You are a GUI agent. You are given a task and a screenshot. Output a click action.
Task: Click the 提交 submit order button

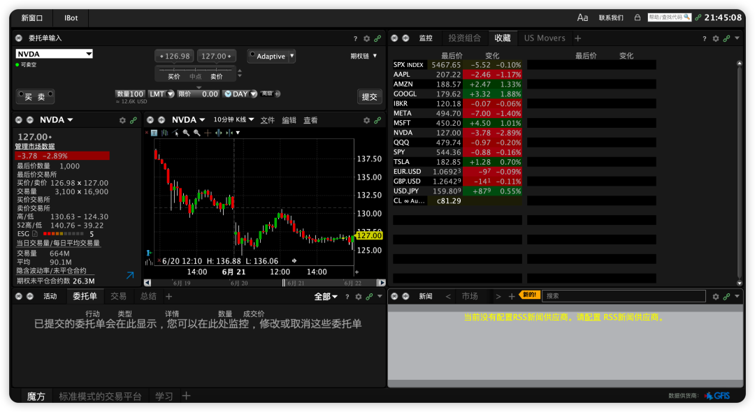tap(369, 96)
